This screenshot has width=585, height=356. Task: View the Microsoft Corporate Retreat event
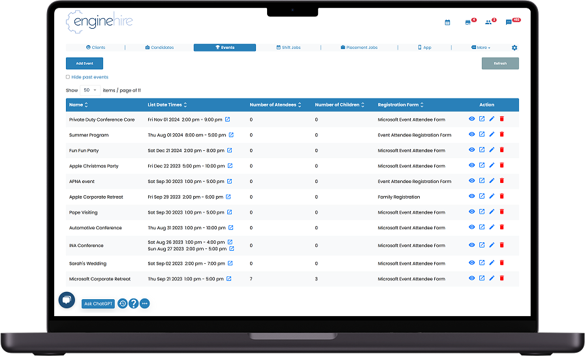(472, 278)
